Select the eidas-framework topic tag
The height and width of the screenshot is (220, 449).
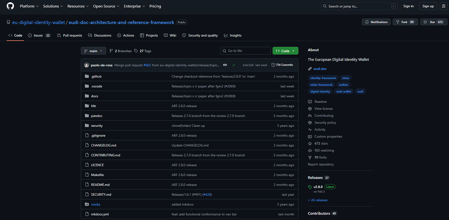pos(321,85)
